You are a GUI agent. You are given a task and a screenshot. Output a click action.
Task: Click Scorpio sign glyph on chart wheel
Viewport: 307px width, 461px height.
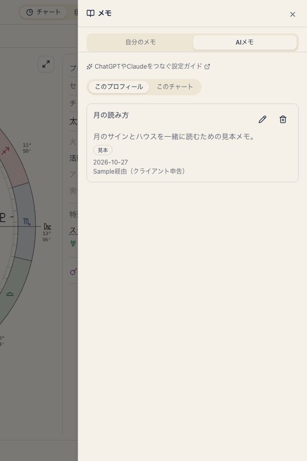[27, 222]
